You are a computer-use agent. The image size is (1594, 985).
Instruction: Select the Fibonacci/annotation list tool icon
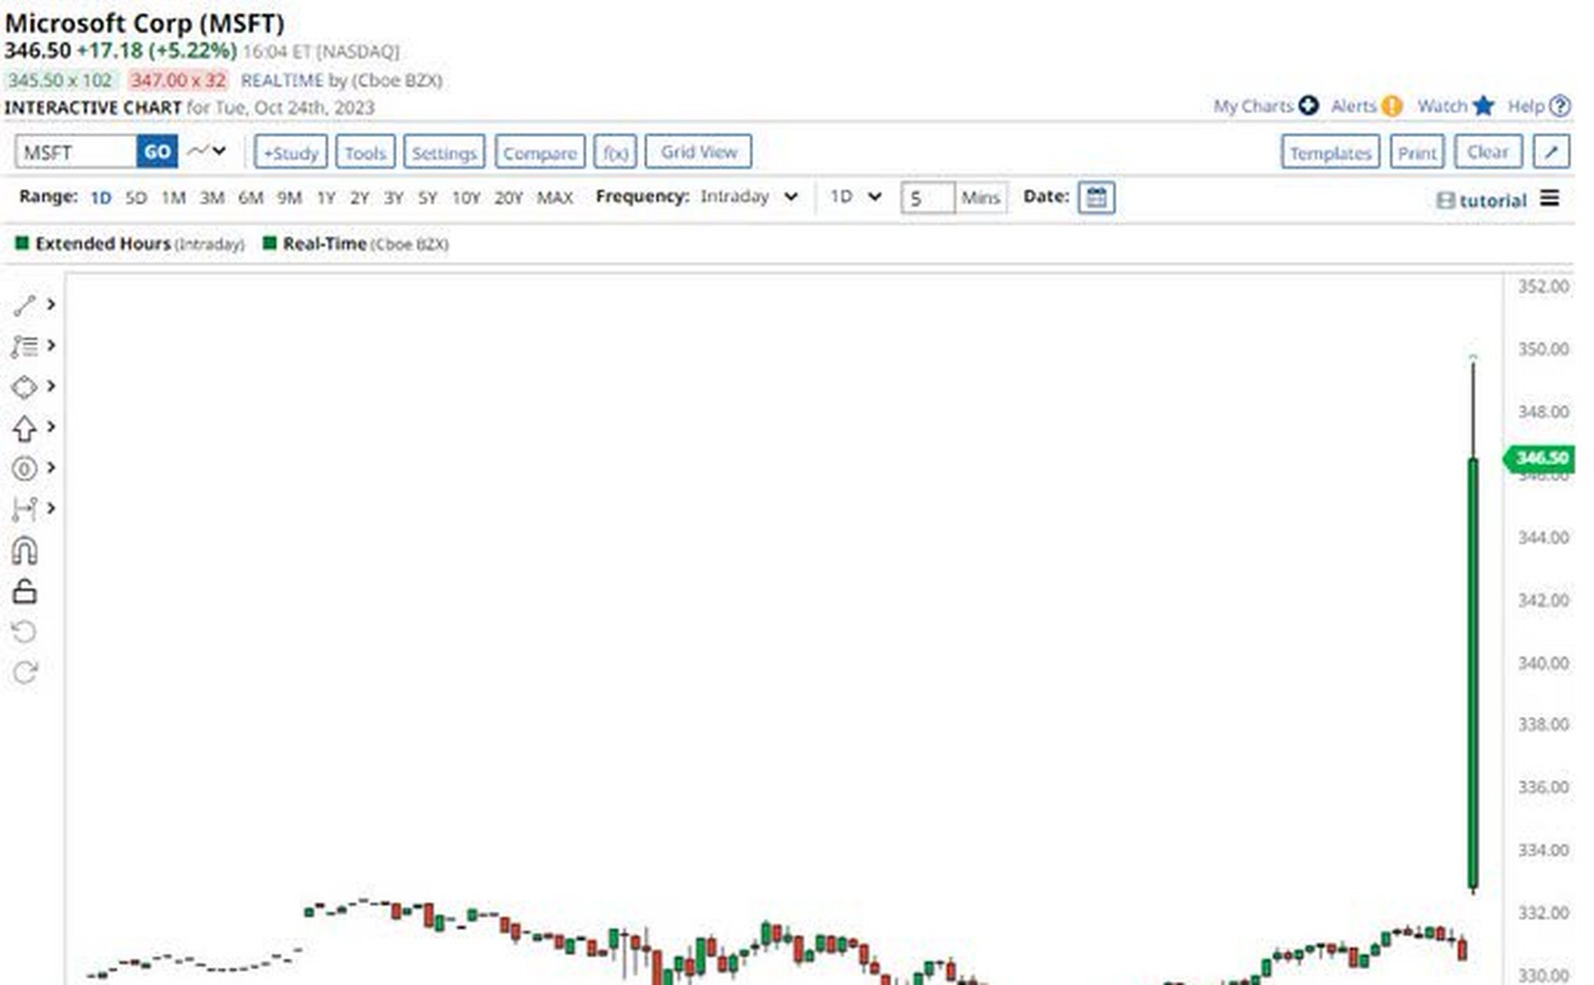(x=24, y=346)
